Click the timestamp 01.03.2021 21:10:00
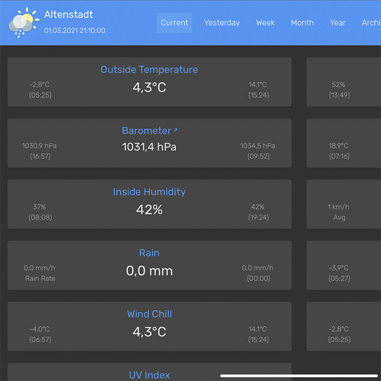The height and width of the screenshot is (381, 381). point(75,30)
